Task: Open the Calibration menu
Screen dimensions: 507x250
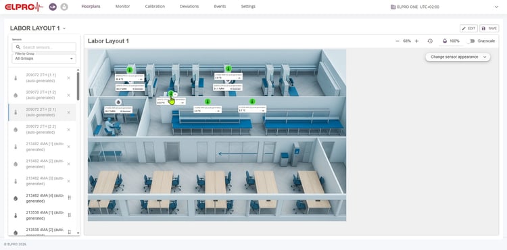Action: pos(155,7)
